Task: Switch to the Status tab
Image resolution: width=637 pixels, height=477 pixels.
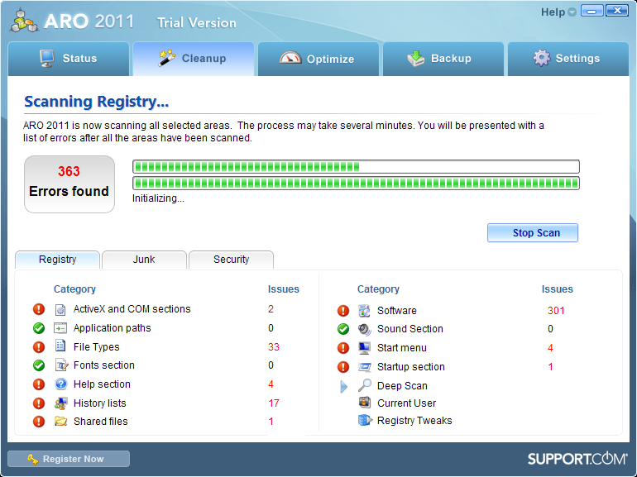Action: coord(68,59)
